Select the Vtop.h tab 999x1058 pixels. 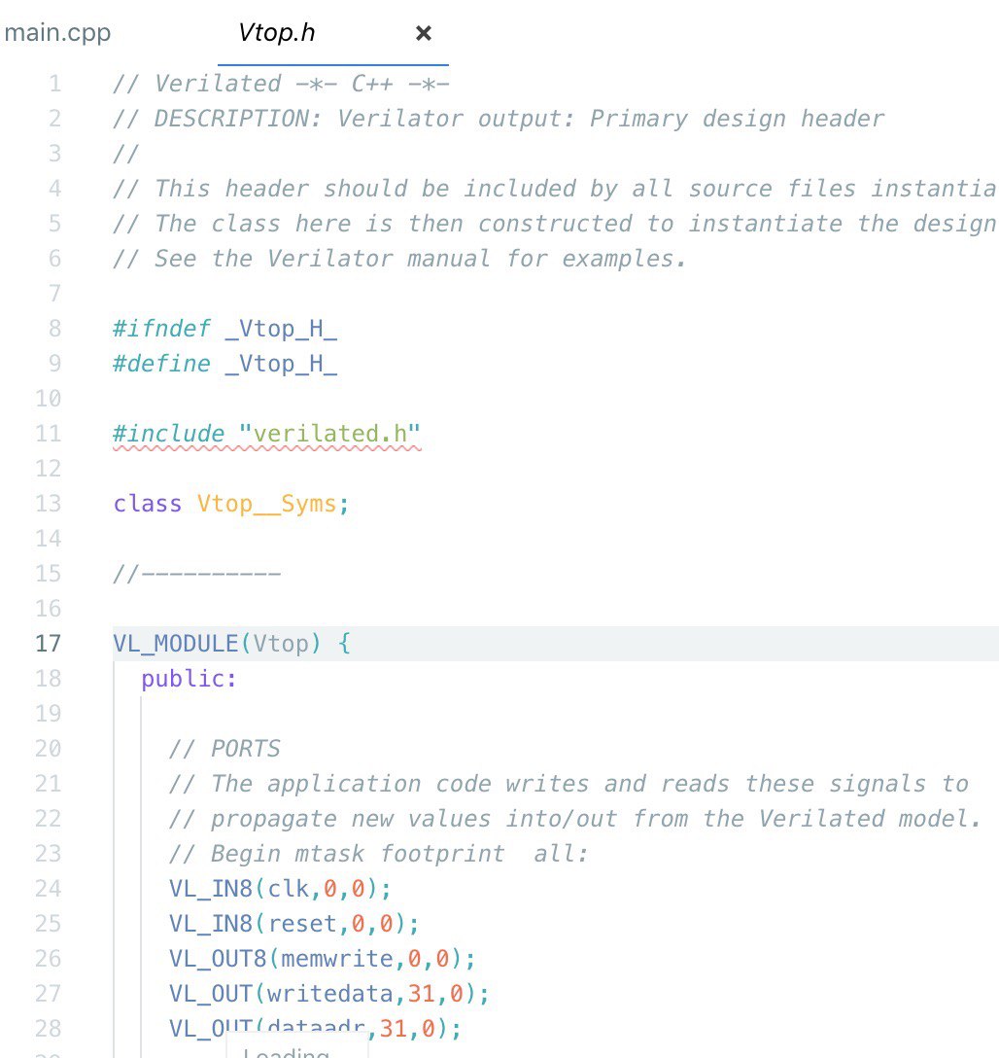[276, 32]
